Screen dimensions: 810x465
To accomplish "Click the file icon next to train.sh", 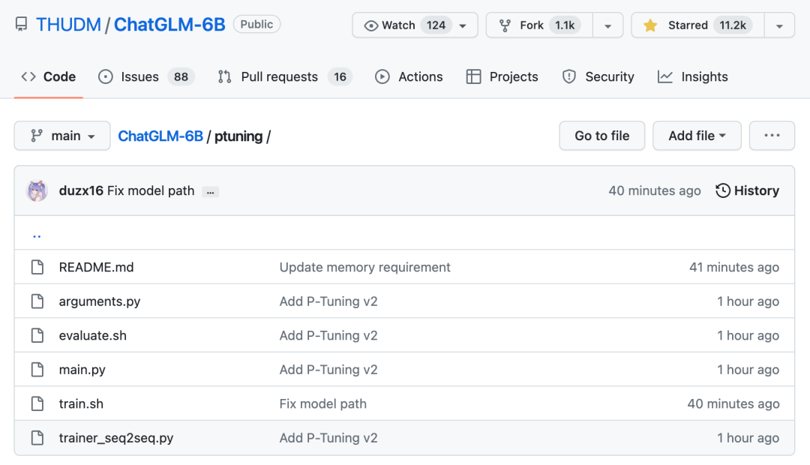I will coord(37,403).
